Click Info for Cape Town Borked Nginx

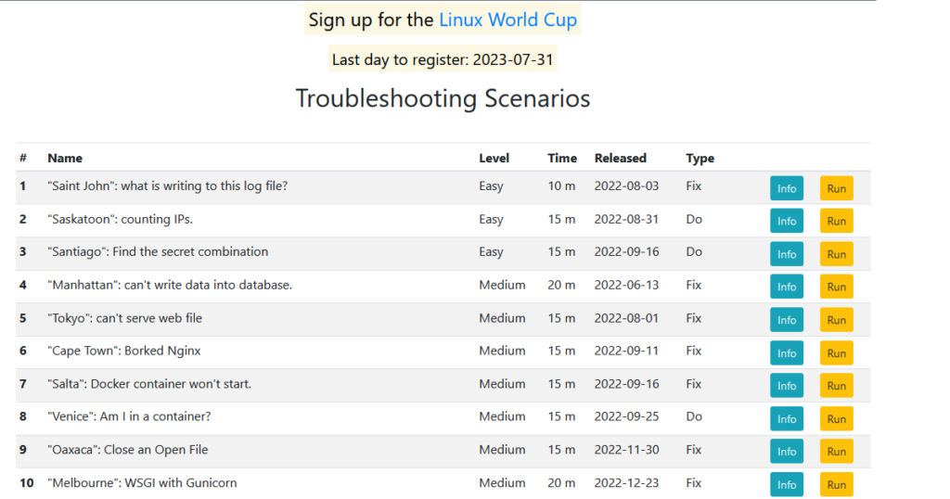pos(786,352)
